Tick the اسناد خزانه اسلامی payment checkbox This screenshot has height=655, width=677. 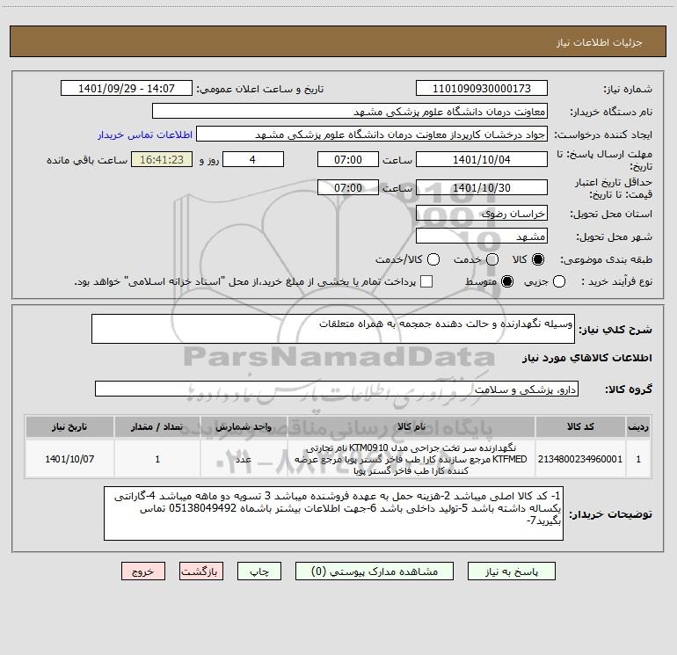pos(426,281)
